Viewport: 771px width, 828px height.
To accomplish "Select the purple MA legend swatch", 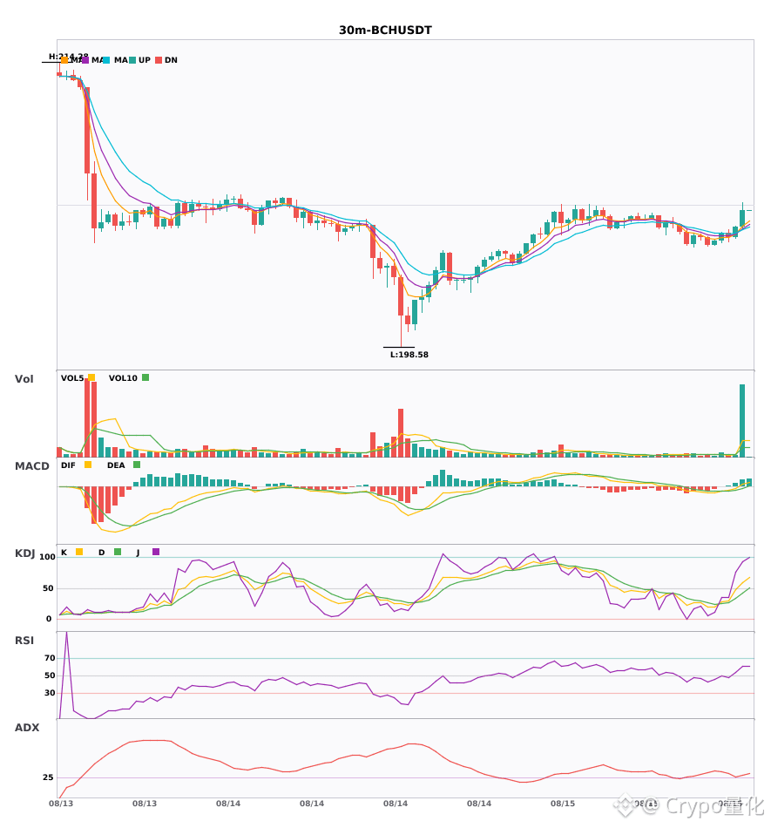I will coord(85,60).
